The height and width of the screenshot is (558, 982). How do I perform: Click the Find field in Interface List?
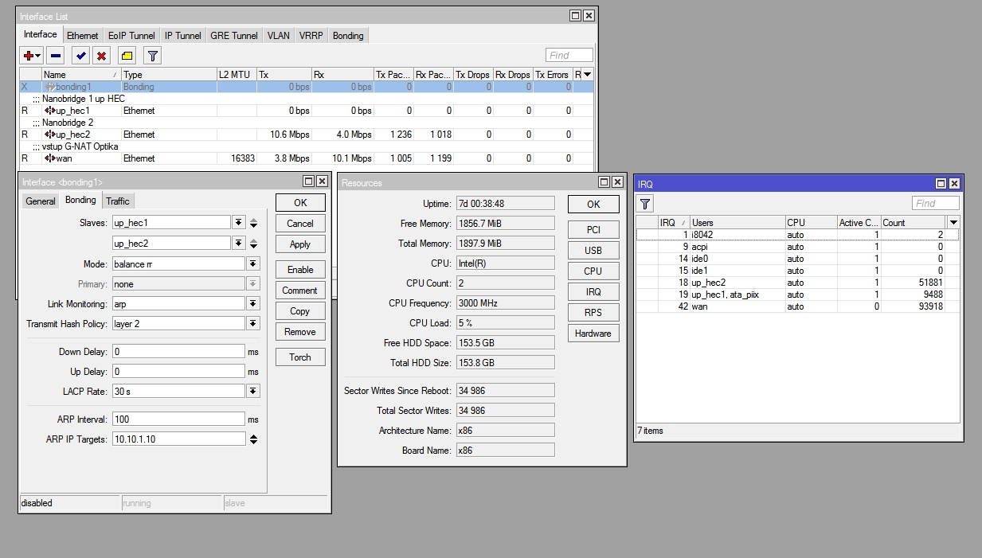pos(569,55)
